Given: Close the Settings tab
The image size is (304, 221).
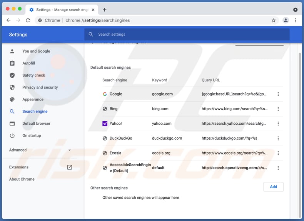Looking at the screenshot, I should click(93, 10).
